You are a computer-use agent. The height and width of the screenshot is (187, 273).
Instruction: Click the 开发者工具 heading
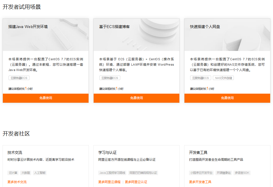198,152
